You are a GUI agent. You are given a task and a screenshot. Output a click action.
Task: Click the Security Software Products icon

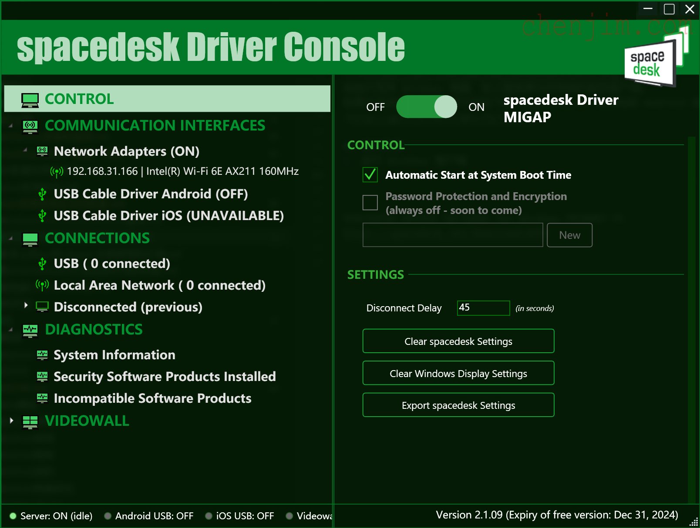(42, 376)
